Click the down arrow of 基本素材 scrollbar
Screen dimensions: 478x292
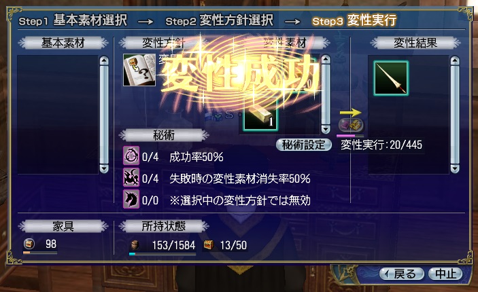[104, 168]
